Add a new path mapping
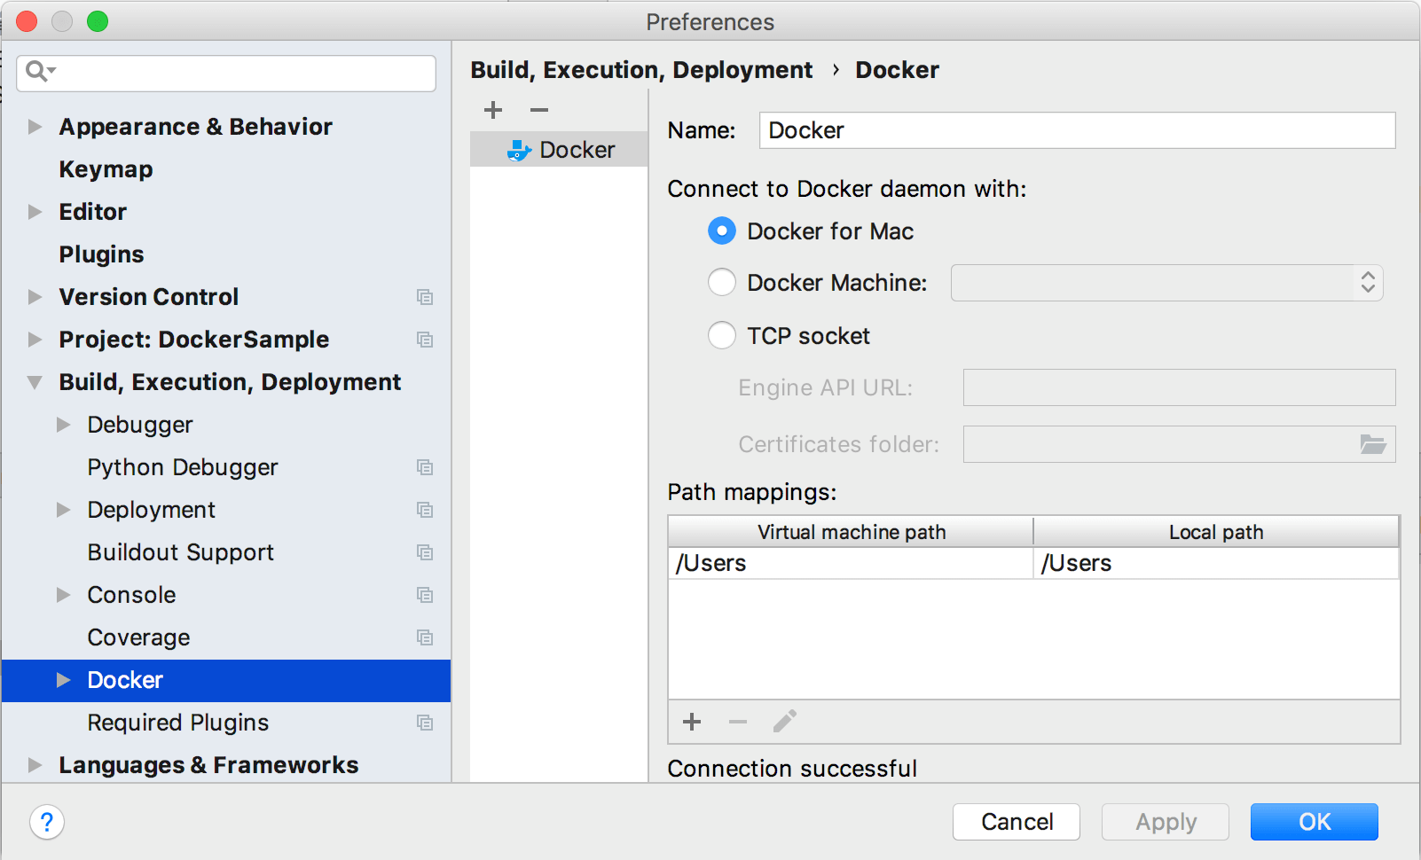This screenshot has width=1421, height=860. click(692, 722)
